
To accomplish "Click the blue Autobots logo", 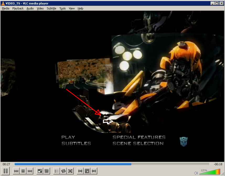I will tap(184, 142).
